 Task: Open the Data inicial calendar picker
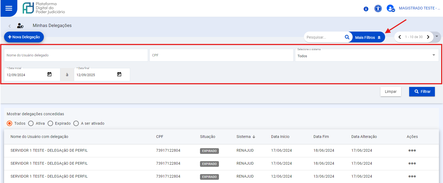[49, 74]
